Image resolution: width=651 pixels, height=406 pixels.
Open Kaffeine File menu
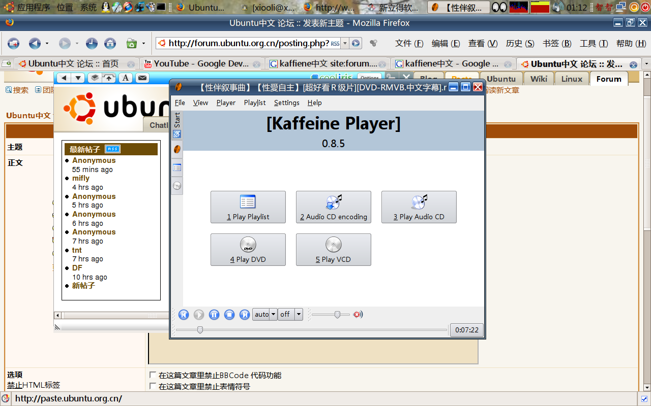(x=180, y=103)
